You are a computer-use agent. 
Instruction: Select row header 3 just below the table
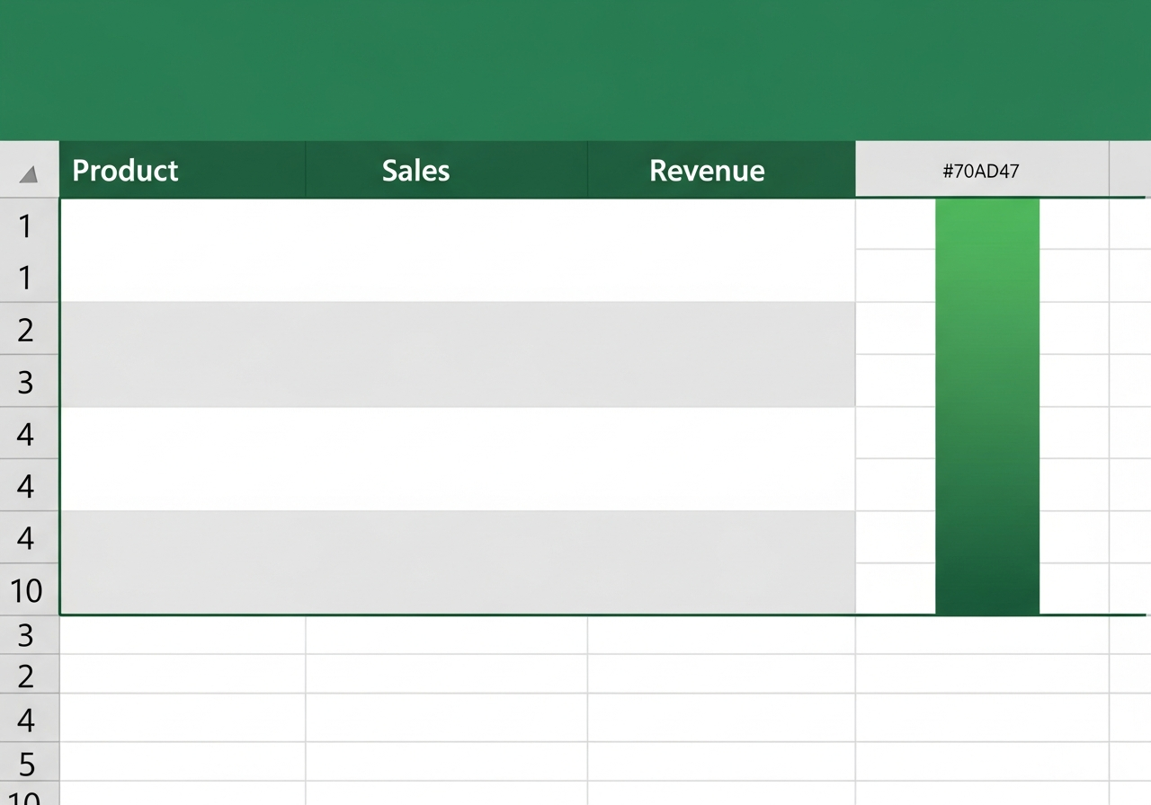click(x=27, y=635)
